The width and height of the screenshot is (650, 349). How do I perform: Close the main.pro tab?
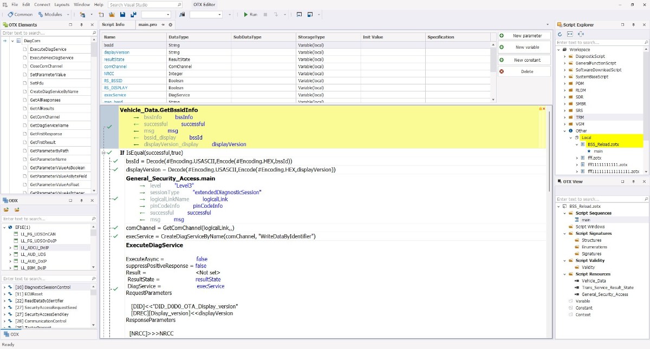tap(171, 25)
